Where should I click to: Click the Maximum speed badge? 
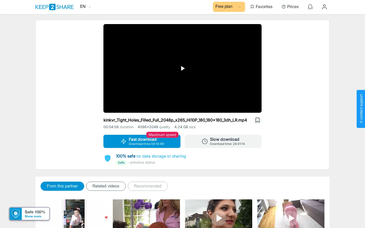pyautogui.click(x=162, y=135)
